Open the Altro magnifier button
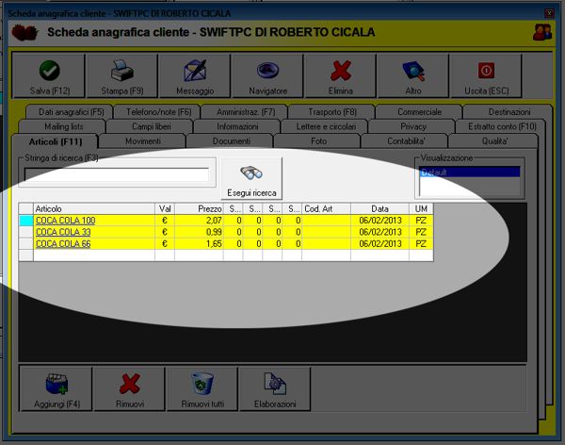The height and width of the screenshot is (445, 565). click(x=413, y=75)
